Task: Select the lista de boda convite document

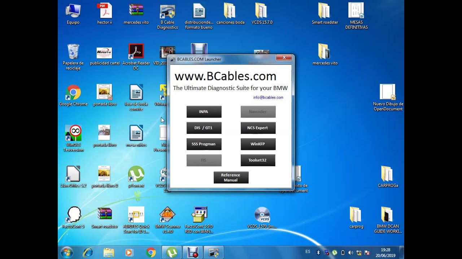Action: pos(136,98)
